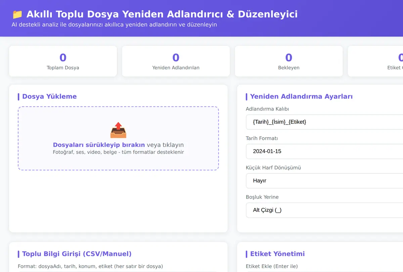Click the 'Yeniden Adlandırma Ayarları' heading
This screenshot has width=403, height=272.
(301, 97)
